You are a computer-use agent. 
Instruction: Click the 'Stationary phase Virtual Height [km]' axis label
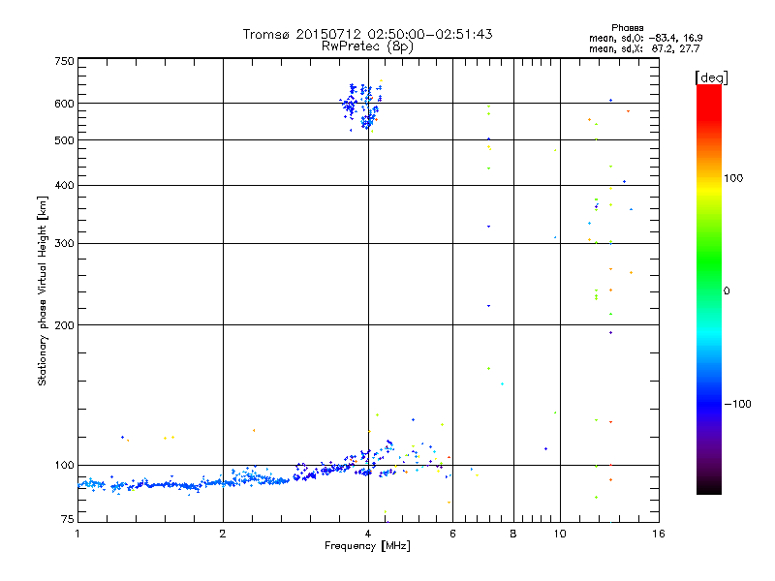click(42, 290)
